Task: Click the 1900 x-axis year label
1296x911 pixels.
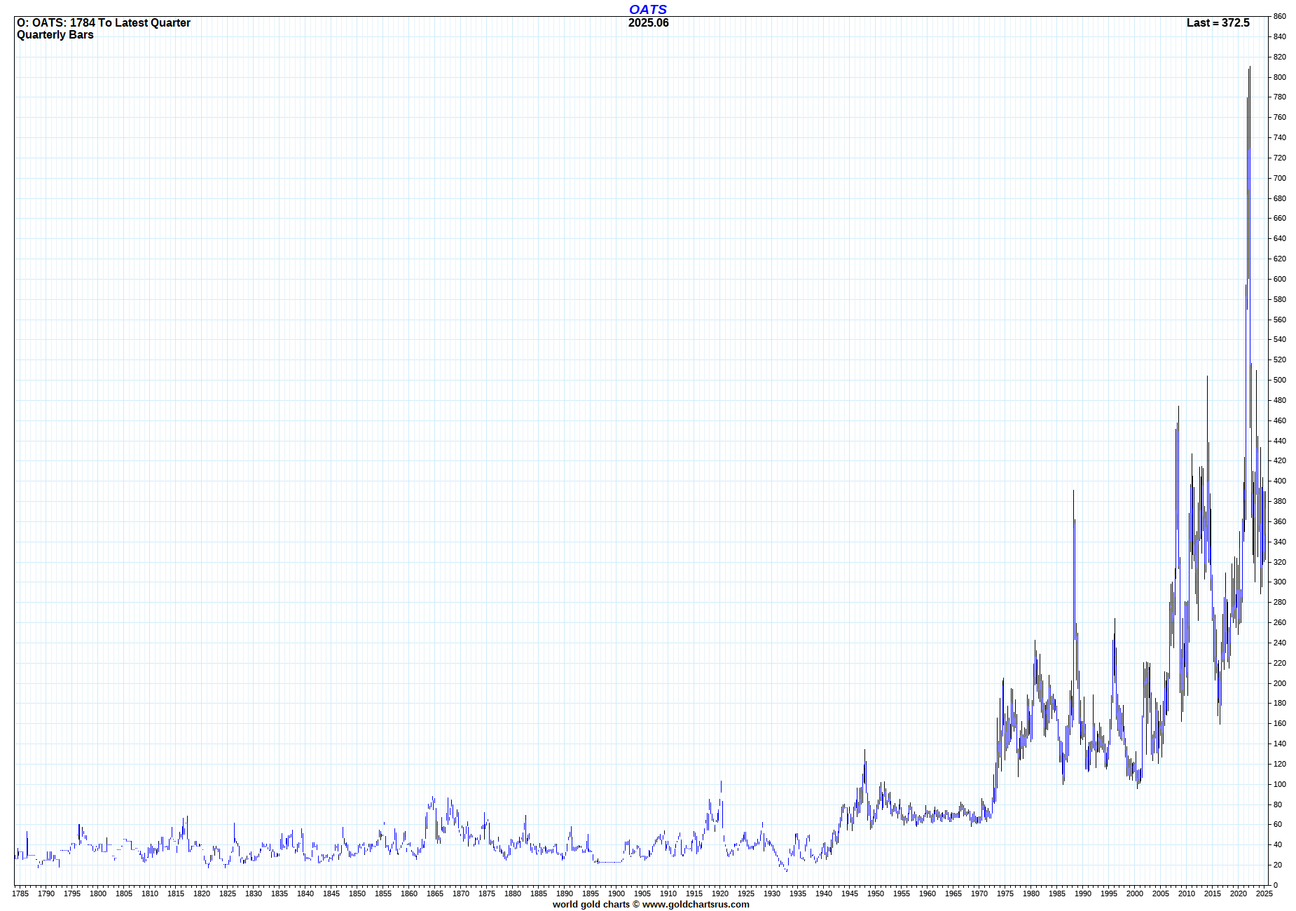Action: (x=616, y=893)
